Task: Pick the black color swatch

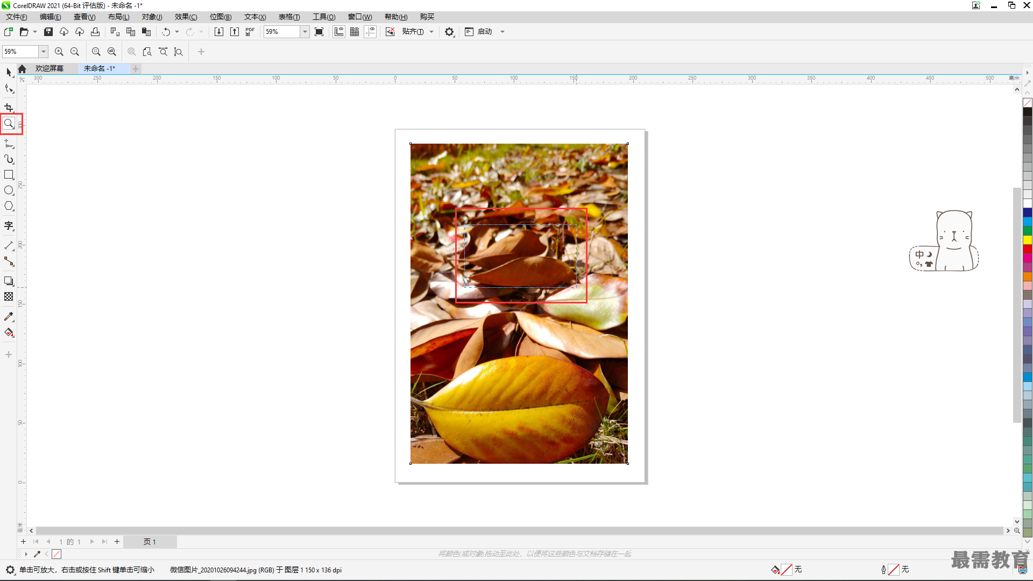Action: (1027, 112)
